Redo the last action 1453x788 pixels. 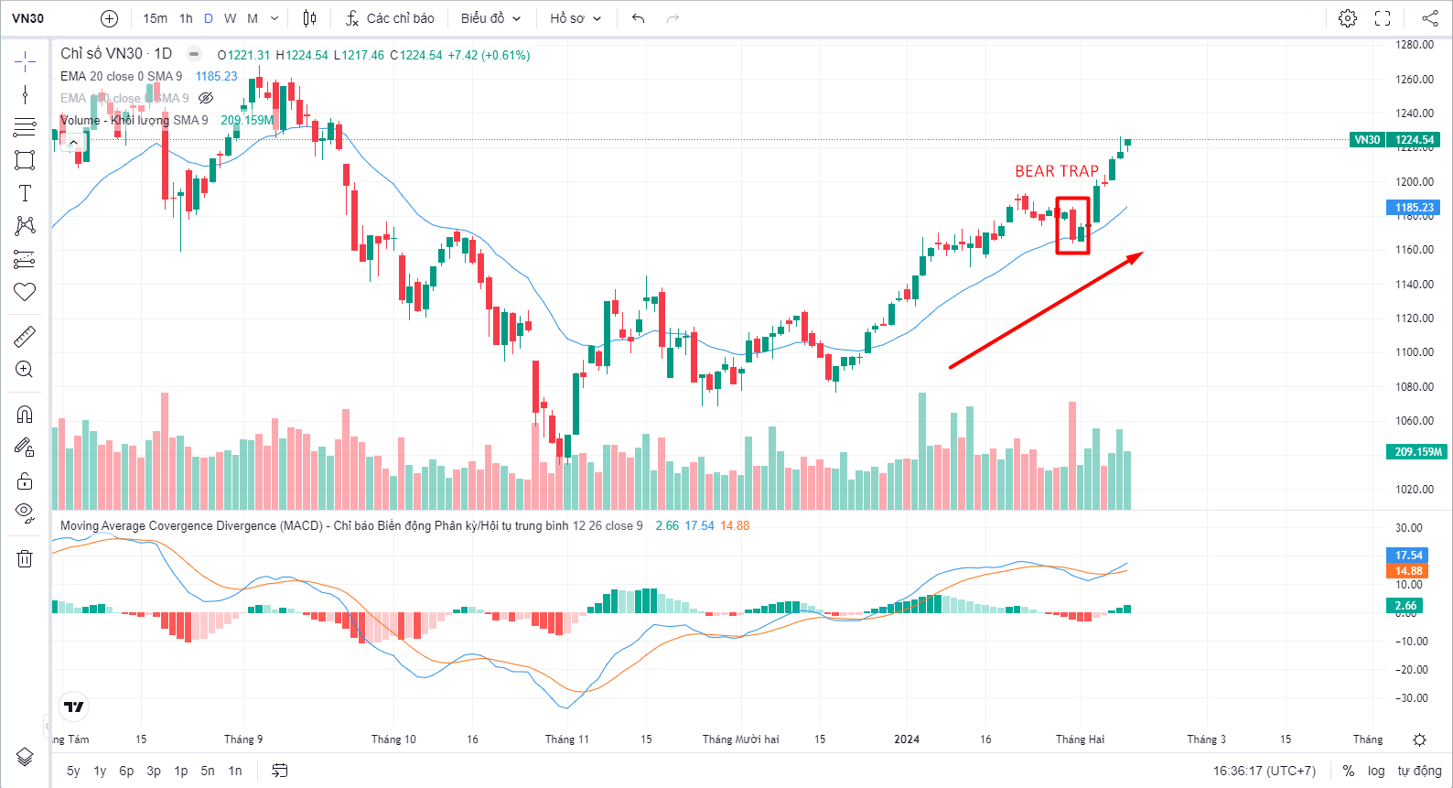pos(673,18)
